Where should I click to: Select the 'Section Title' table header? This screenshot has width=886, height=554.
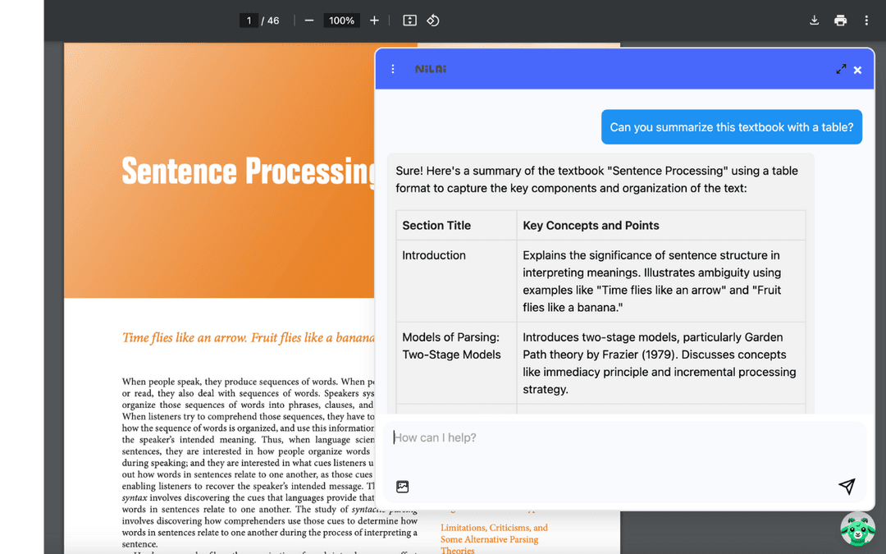(436, 226)
